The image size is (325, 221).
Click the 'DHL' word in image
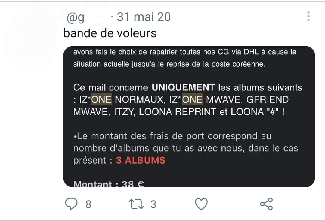tap(251, 52)
